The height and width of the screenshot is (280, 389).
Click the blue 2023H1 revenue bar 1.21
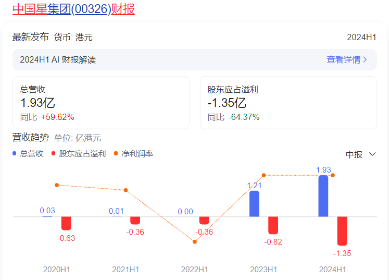point(254,204)
